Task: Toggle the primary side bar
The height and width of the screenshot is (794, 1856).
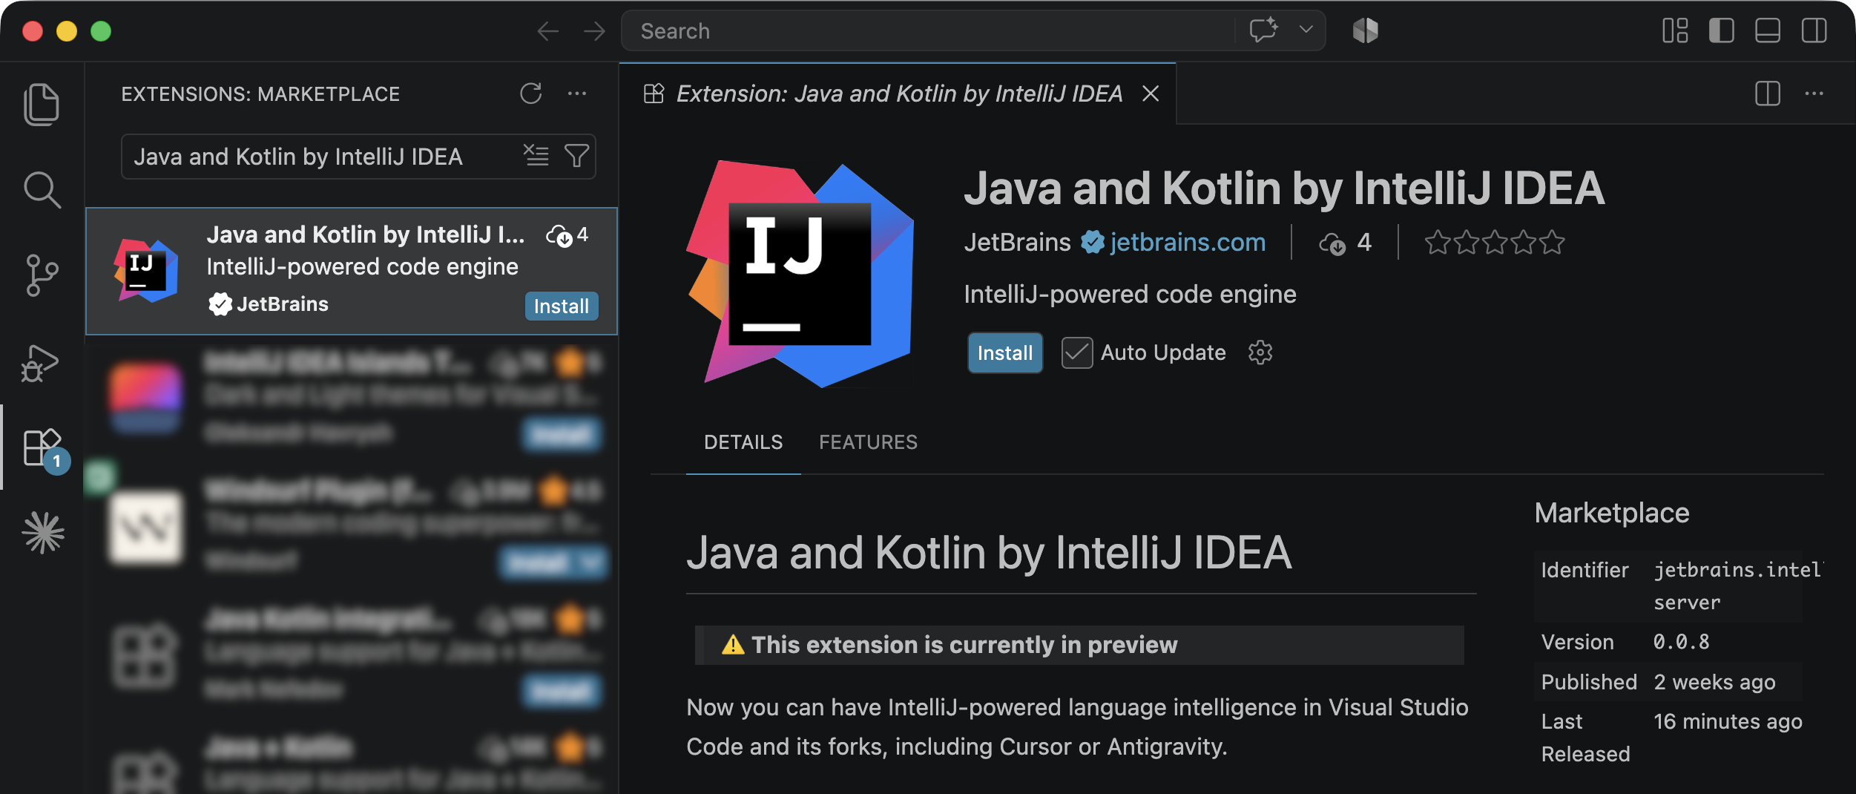Action: tap(1721, 30)
